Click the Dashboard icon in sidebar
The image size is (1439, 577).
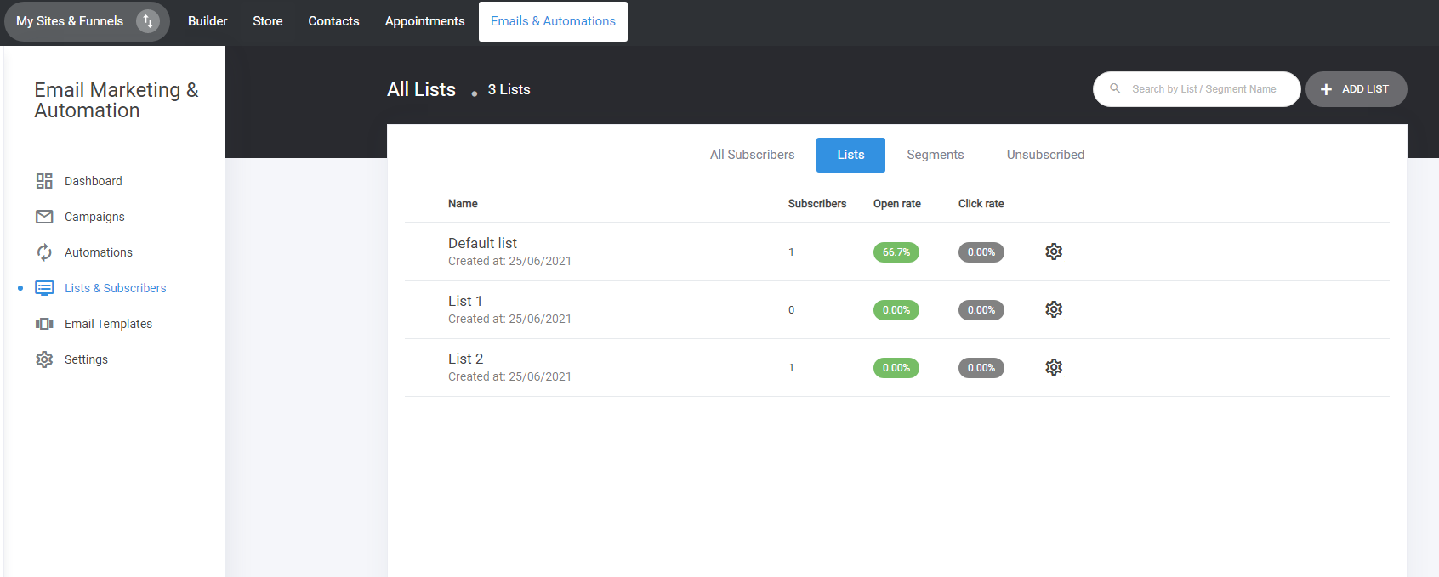click(x=44, y=181)
